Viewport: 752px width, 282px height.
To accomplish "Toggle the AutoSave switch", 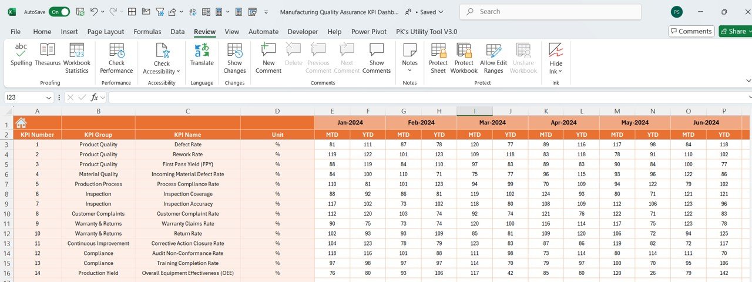I will point(59,12).
